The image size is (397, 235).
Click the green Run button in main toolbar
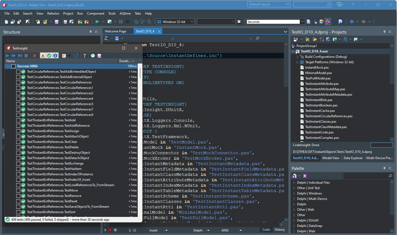(x=97, y=22)
